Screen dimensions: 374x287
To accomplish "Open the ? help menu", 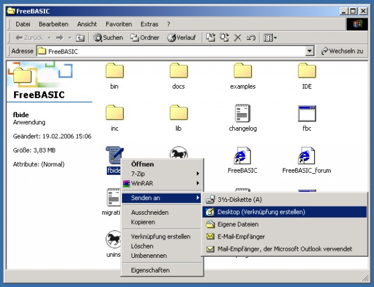I will coord(169,24).
